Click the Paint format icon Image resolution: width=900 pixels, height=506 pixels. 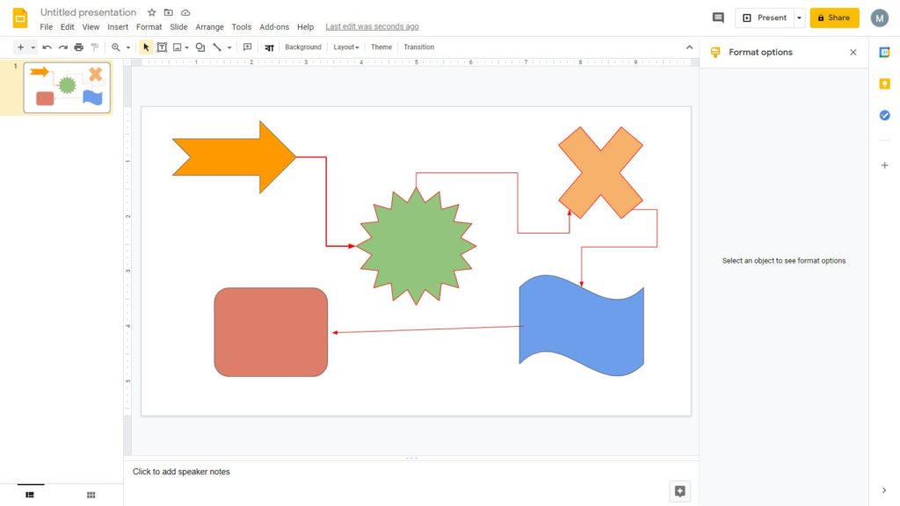pyautogui.click(x=95, y=47)
